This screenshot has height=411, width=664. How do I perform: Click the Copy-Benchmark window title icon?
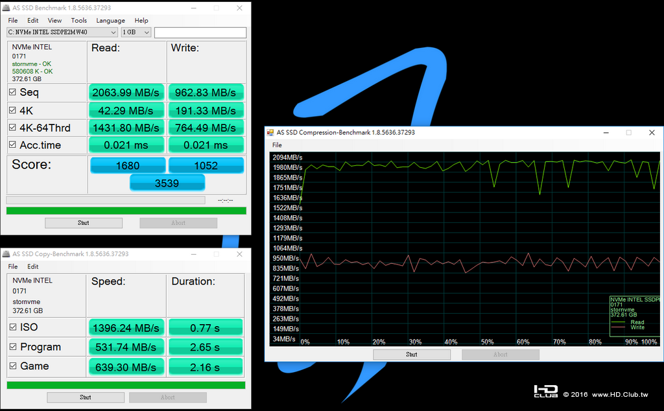(x=6, y=254)
